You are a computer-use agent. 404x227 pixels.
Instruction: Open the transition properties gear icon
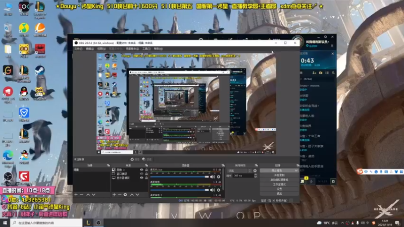[x=255, y=171]
